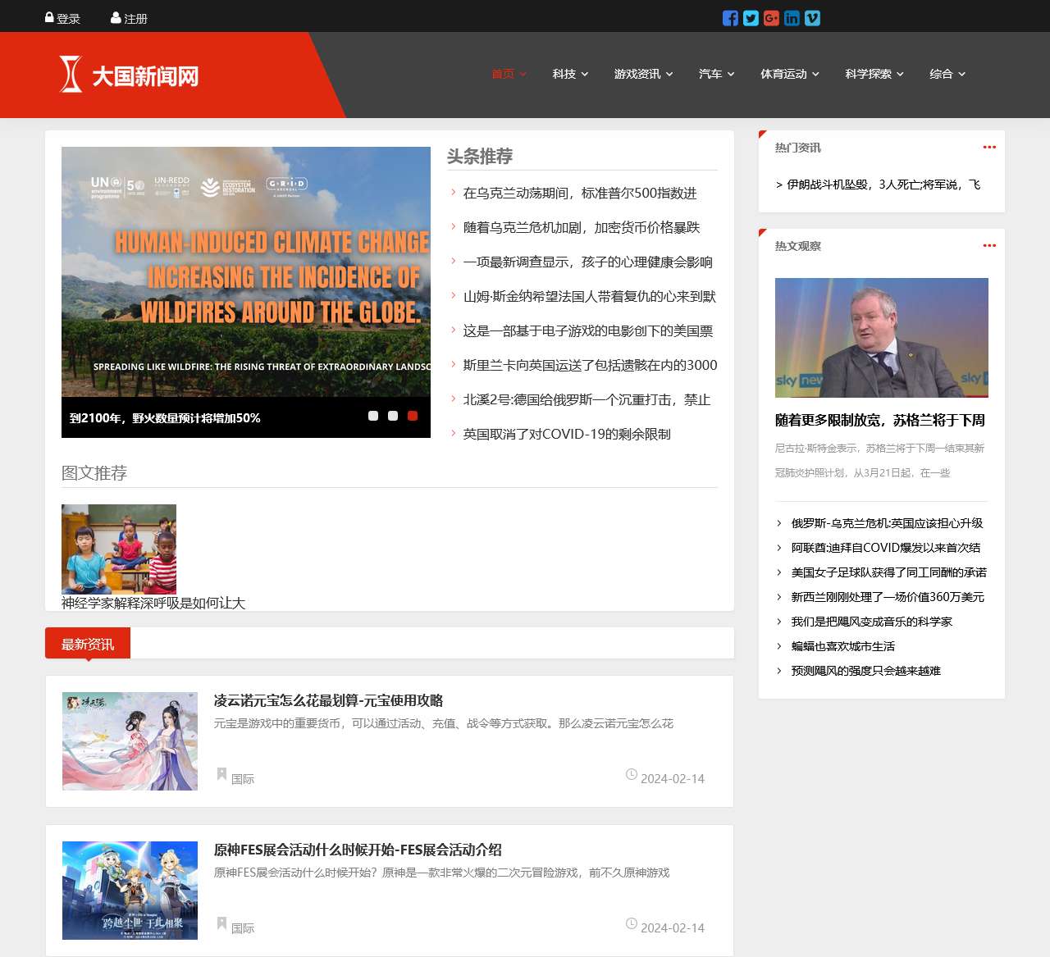Click the ellipsis beside 热门资讯
Image resolution: width=1050 pixels, height=957 pixels.
tap(989, 147)
